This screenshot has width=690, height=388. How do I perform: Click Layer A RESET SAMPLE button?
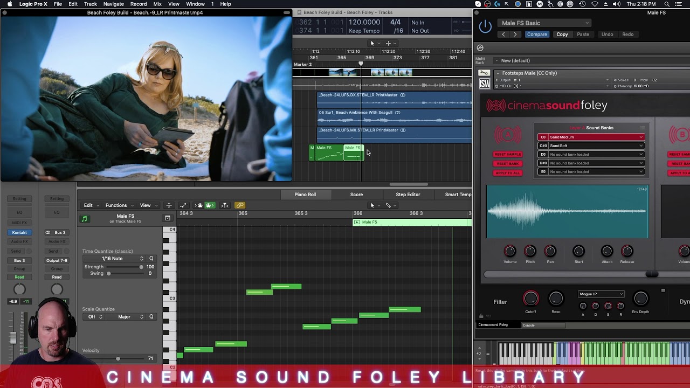[x=507, y=155]
